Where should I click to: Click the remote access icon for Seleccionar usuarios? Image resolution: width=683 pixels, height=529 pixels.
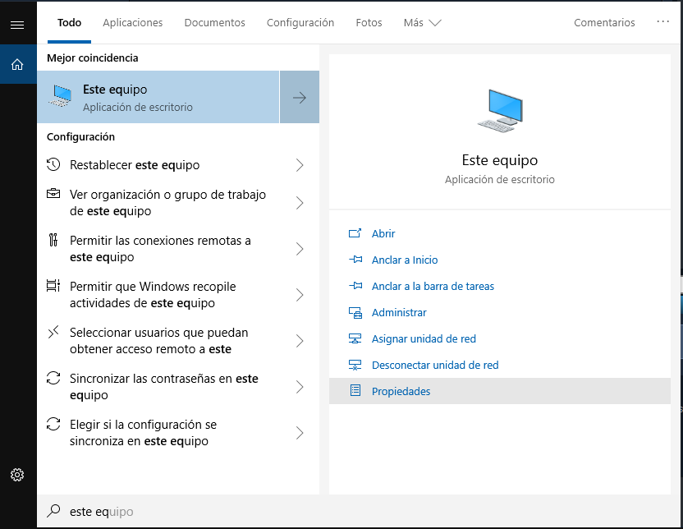[53, 332]
